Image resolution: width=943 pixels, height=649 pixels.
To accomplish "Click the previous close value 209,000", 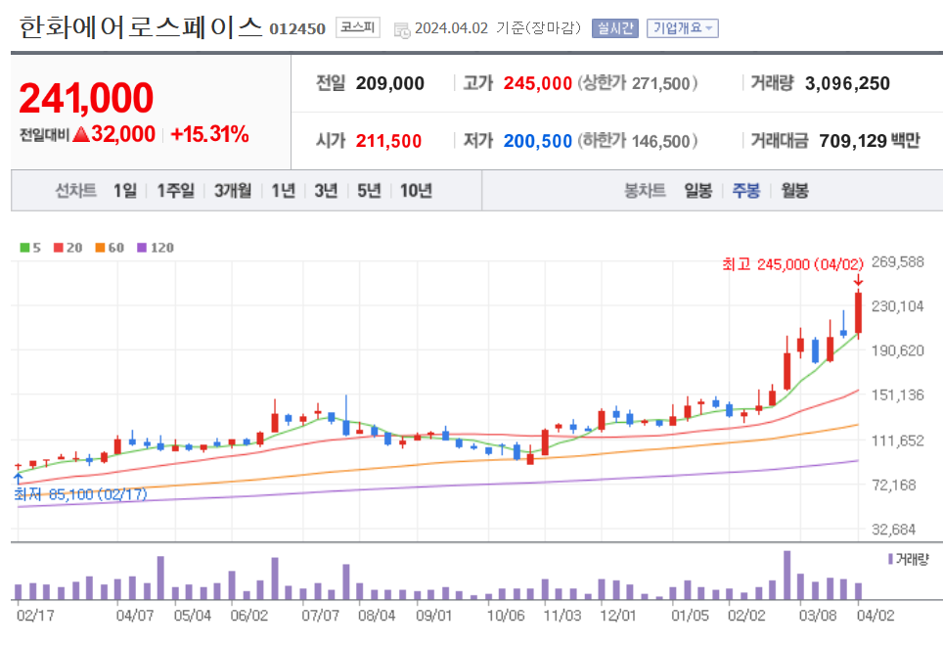I will [x=389, y=83].
